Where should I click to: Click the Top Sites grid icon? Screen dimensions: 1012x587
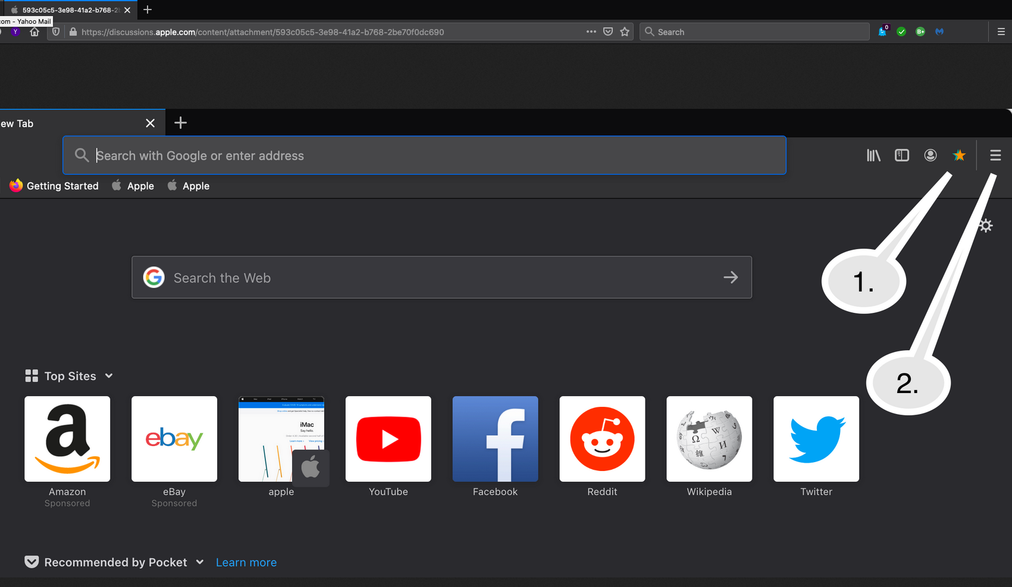[32, 376]
